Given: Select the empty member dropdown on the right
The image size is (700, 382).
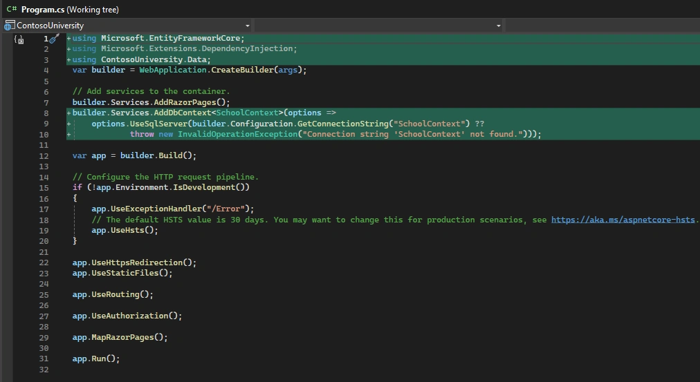Looking at the screenshot, I should click(602, 26).
